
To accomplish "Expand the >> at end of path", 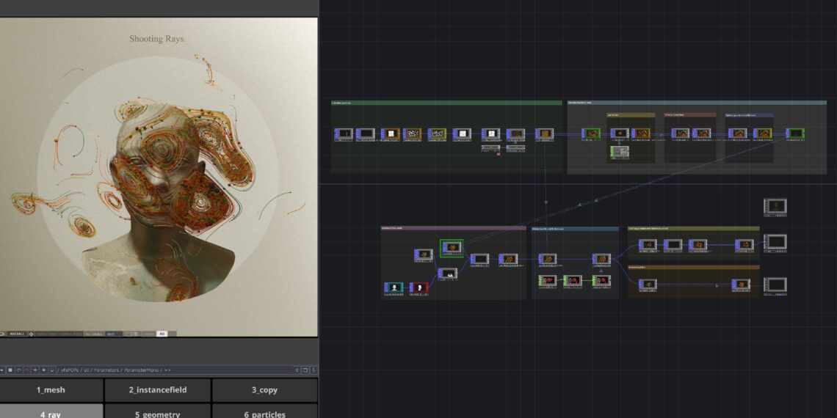I will click(x=167, y=370).
